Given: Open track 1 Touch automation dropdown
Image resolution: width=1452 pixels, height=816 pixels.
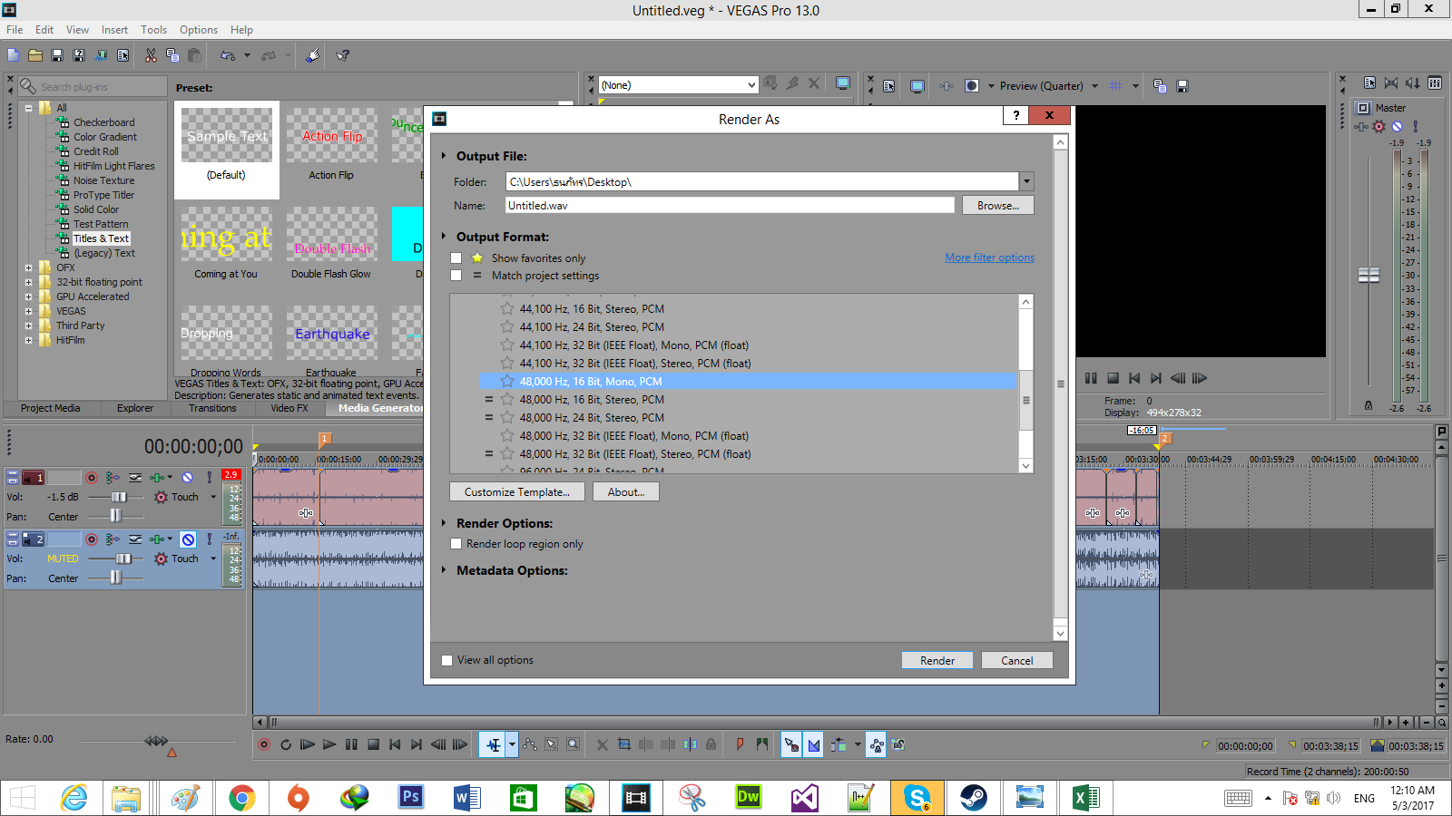Looking at the screenshot, I should (213, 497).
